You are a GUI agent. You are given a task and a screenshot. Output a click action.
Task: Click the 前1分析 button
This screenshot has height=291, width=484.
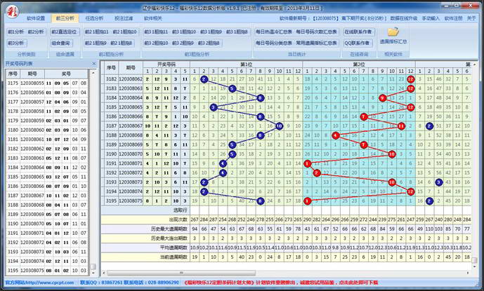pyautogui.click(x=15, y=32)
